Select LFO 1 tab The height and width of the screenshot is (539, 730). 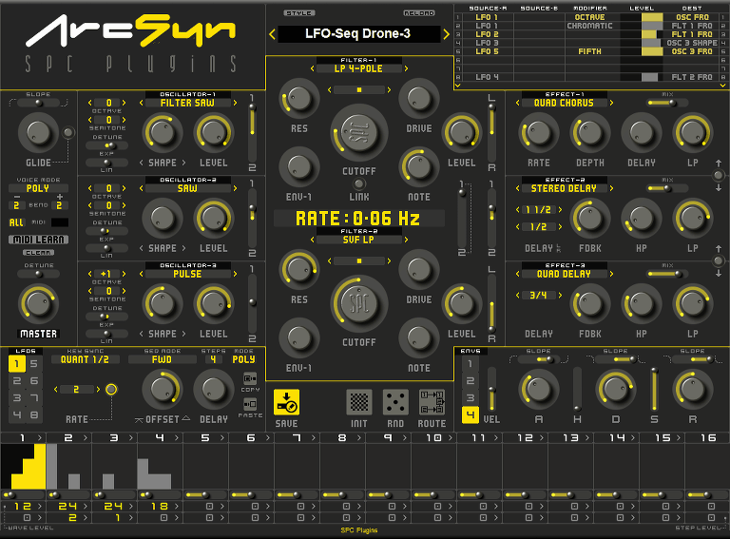click(17, 363)
